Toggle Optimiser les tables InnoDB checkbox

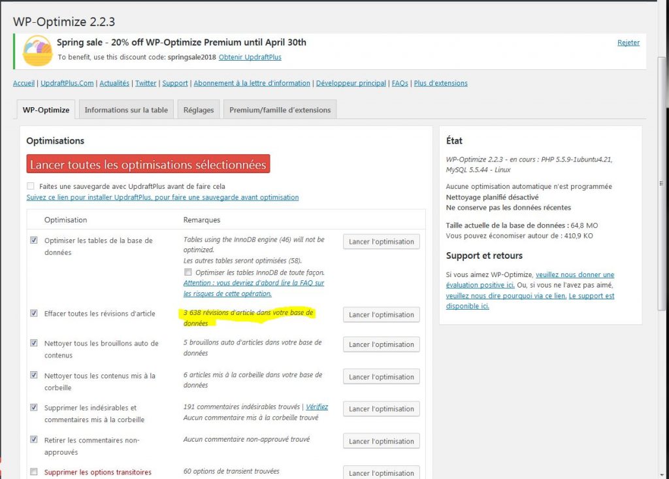[x=188, y=272]
